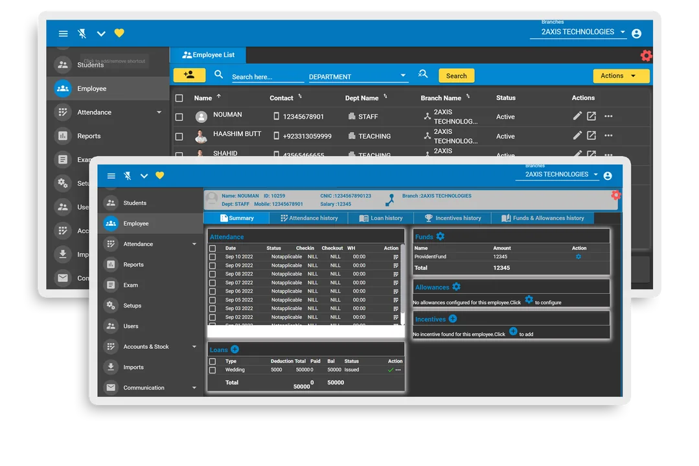This screenshot has width=699, height=466.
Task: Open Funds & Allowances history tab
Action: click(542, 218)
